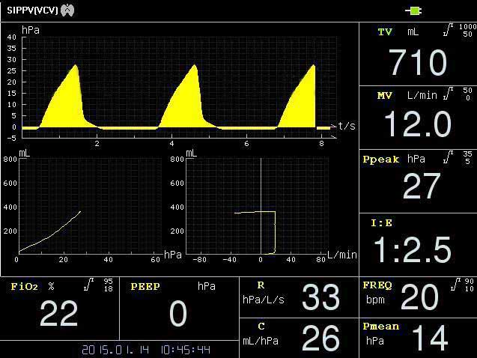Click the FREQ label
Viewport: 477px width, 358px height.
(377, 285)
